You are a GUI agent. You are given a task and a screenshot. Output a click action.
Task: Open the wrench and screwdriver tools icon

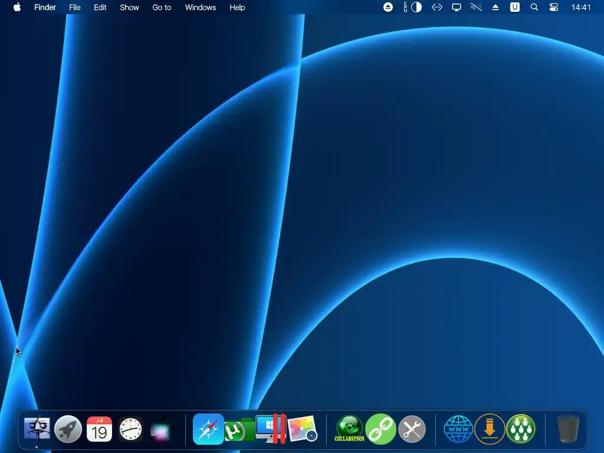pyautogui.click(x=412, y=429)
